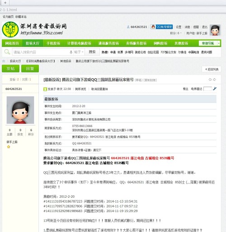Screen dimensions: 226x232
Task: Click the green 回复 button
Action: pos(30,69)
